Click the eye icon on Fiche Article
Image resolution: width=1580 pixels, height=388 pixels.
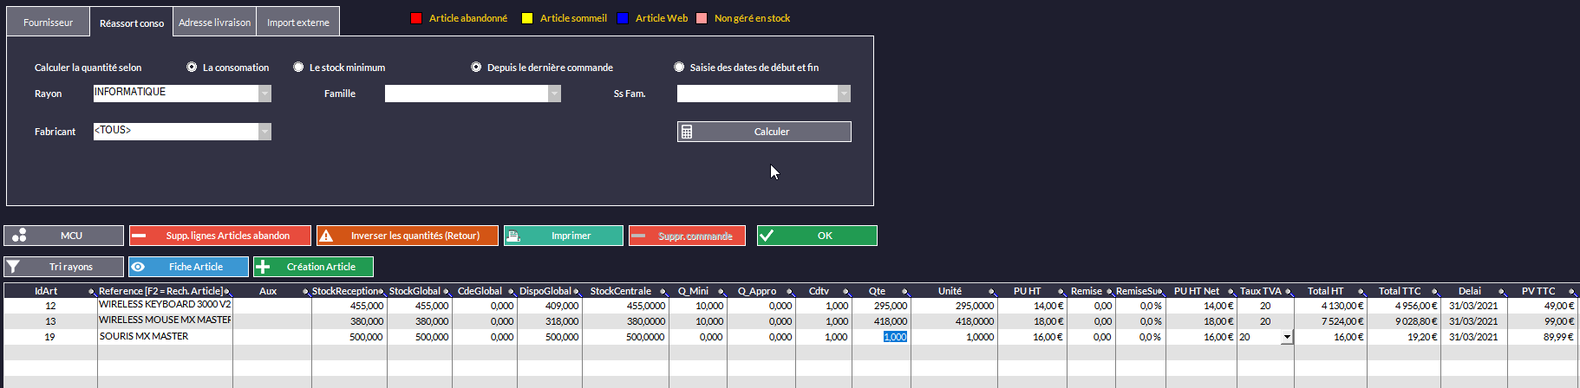139,267
